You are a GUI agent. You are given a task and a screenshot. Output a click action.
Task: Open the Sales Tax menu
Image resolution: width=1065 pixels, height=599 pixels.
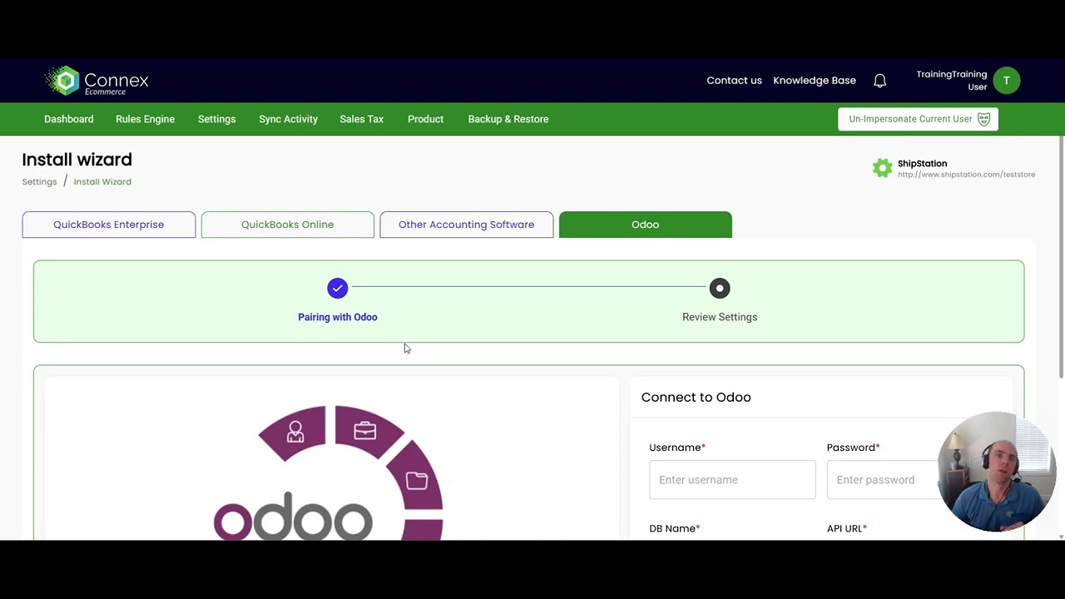pyautogui.click(x=361, y=119)
